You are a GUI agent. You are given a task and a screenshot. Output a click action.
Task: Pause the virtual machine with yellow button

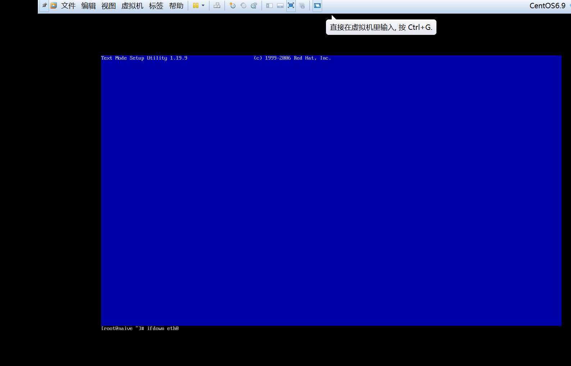(196, 6)
